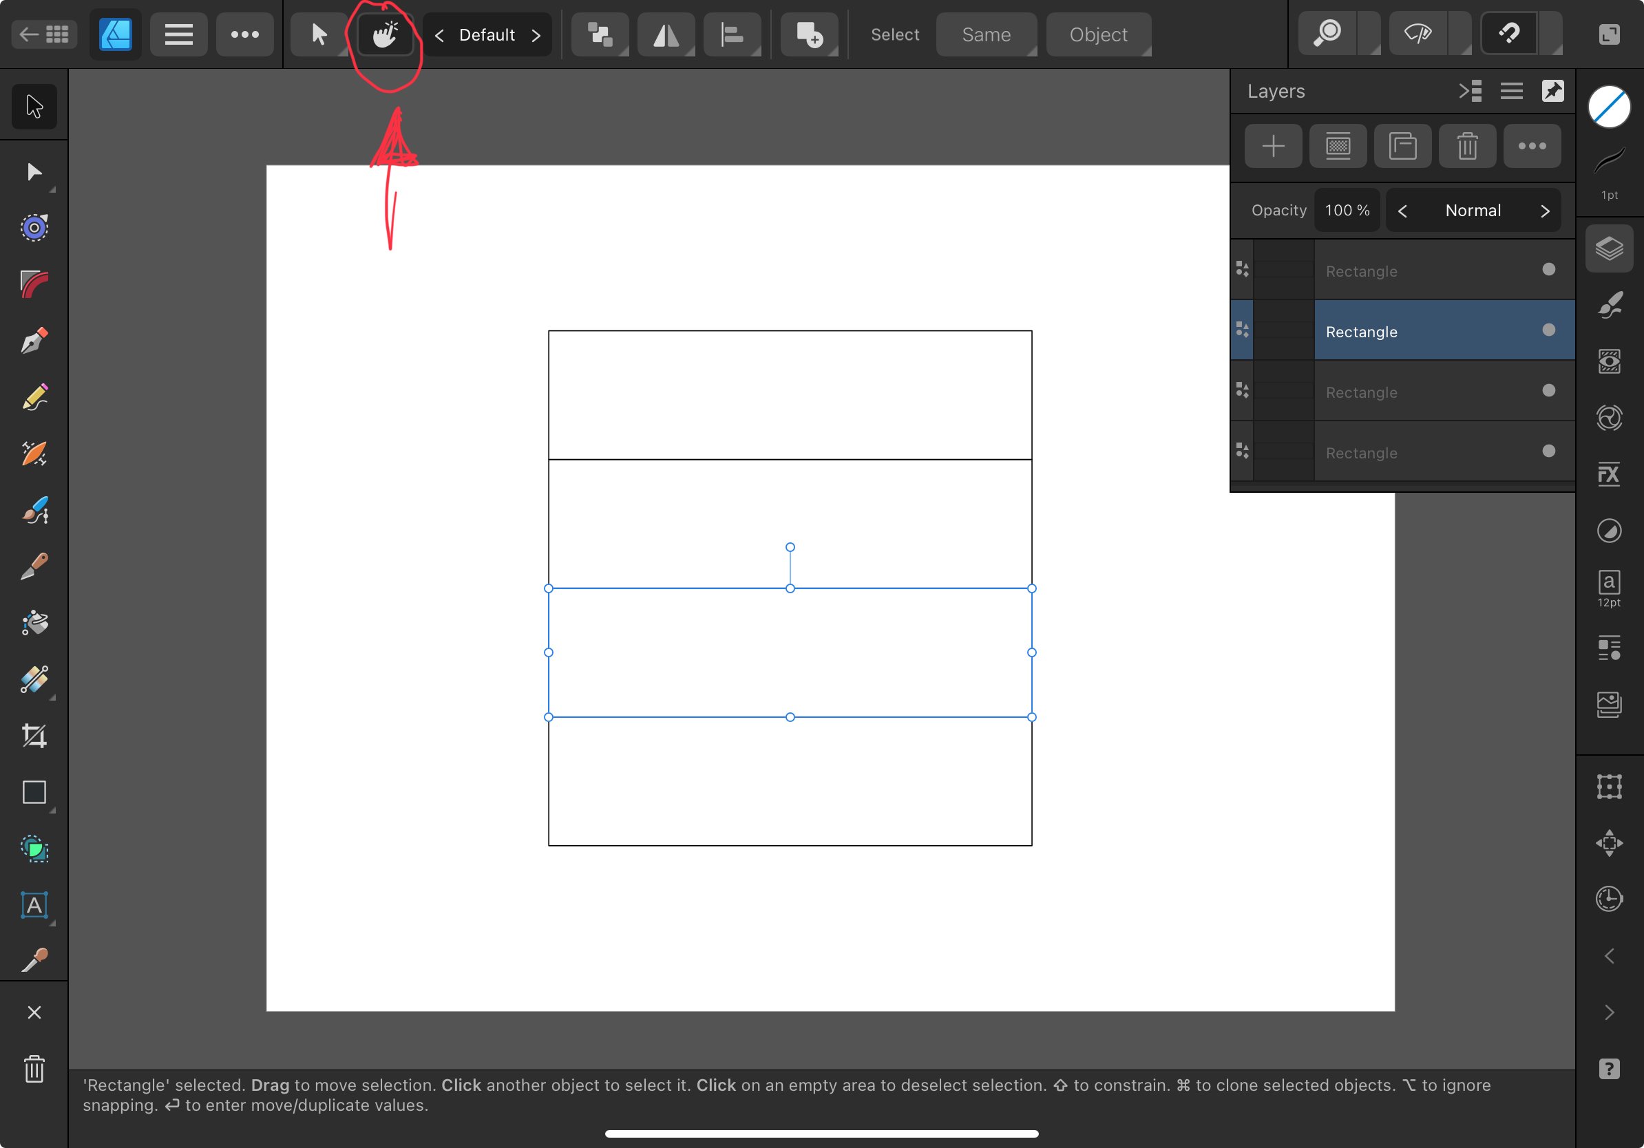This screenshot has height=1148, width=1644.
Task: Toggle the Layers studio panel
Action: tap(1609, 248)
